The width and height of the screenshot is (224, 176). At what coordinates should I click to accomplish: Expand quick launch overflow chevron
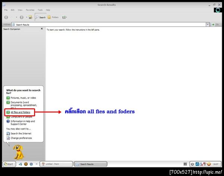click(37, 164)
